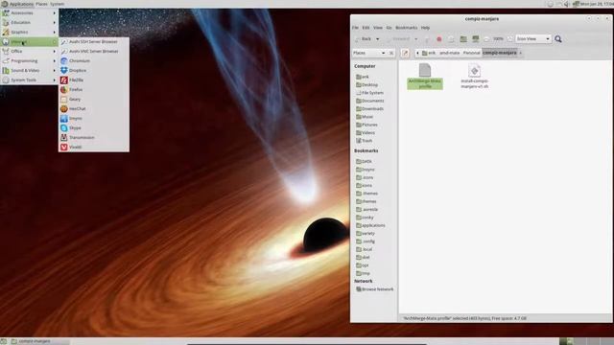
Task: Open the Places side pane selector dropdown
Action: click(369, 53)
